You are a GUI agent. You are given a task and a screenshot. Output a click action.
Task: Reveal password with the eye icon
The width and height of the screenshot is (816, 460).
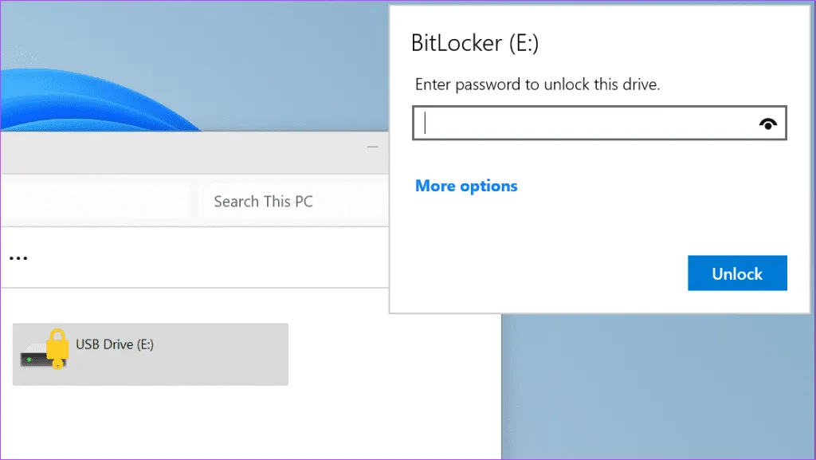(x=768, y=124)
